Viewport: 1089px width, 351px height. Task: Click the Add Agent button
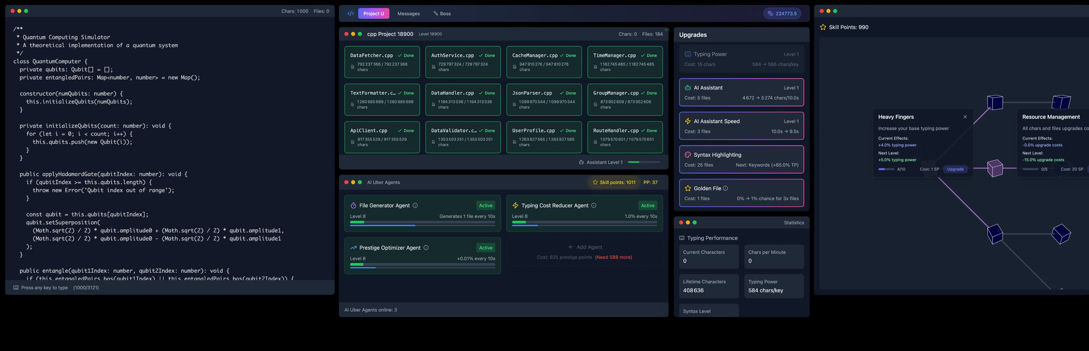point(585,247)
